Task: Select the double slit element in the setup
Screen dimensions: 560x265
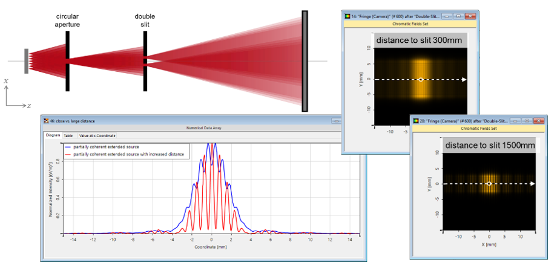Action: pyautogui.click(x=145, y=60)
